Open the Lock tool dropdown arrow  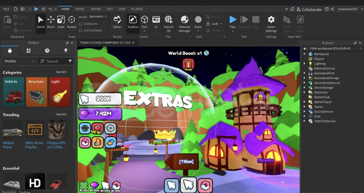tap(221, 24)
